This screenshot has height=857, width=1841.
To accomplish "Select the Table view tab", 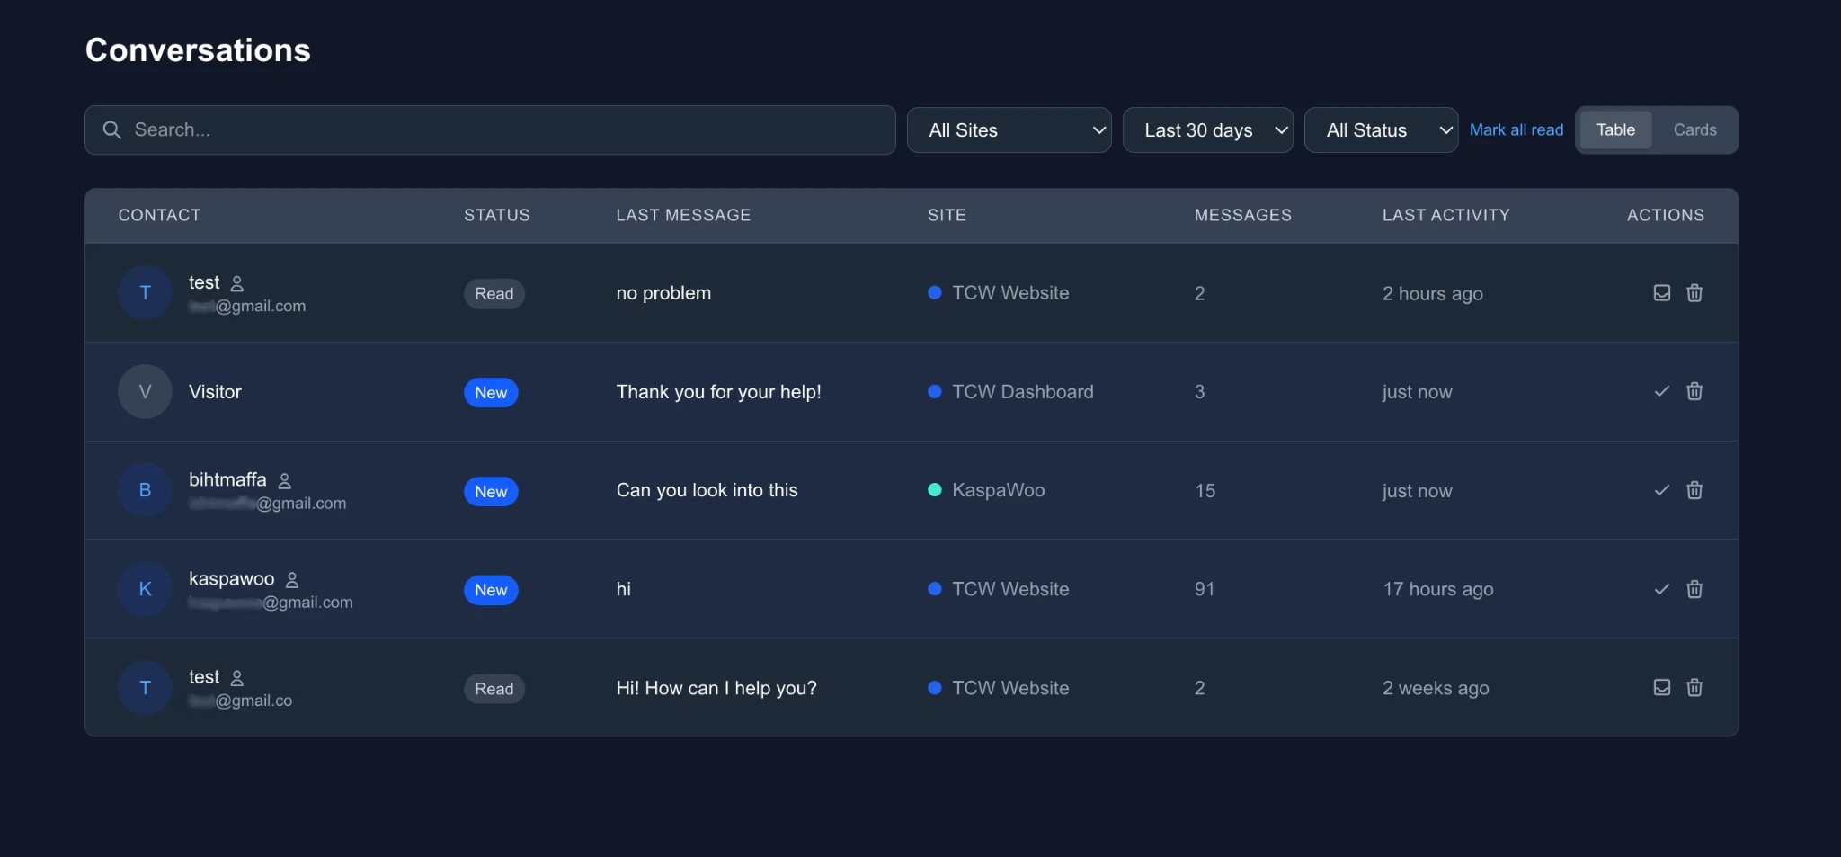I will (1614, 129).
